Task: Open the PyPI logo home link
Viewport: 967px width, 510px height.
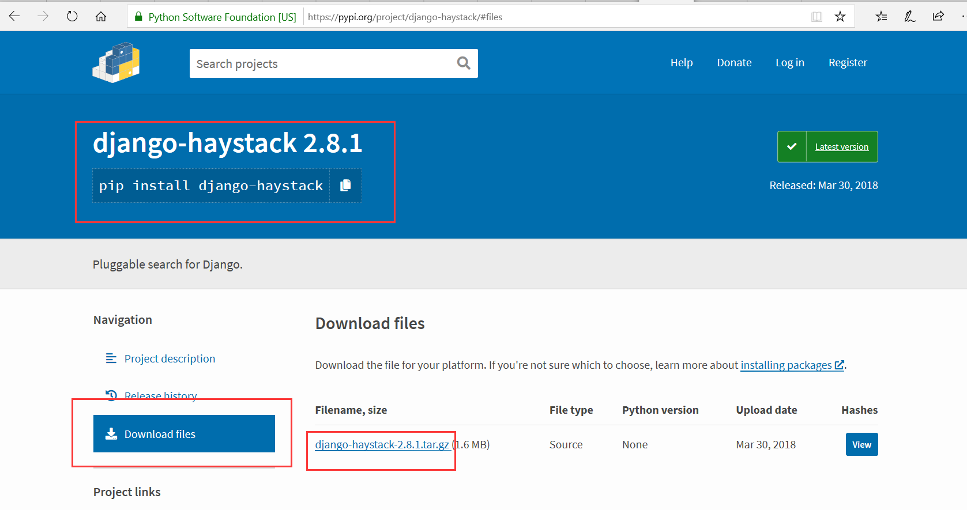Action: (x=116, y=62)
